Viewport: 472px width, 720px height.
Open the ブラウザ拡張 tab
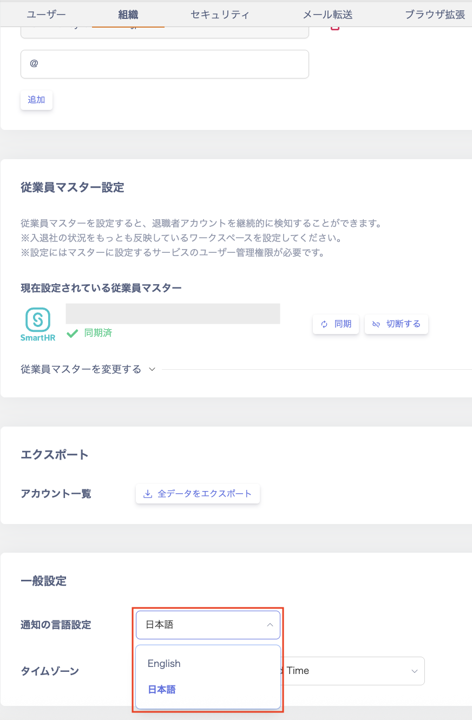tap(435, 15)
